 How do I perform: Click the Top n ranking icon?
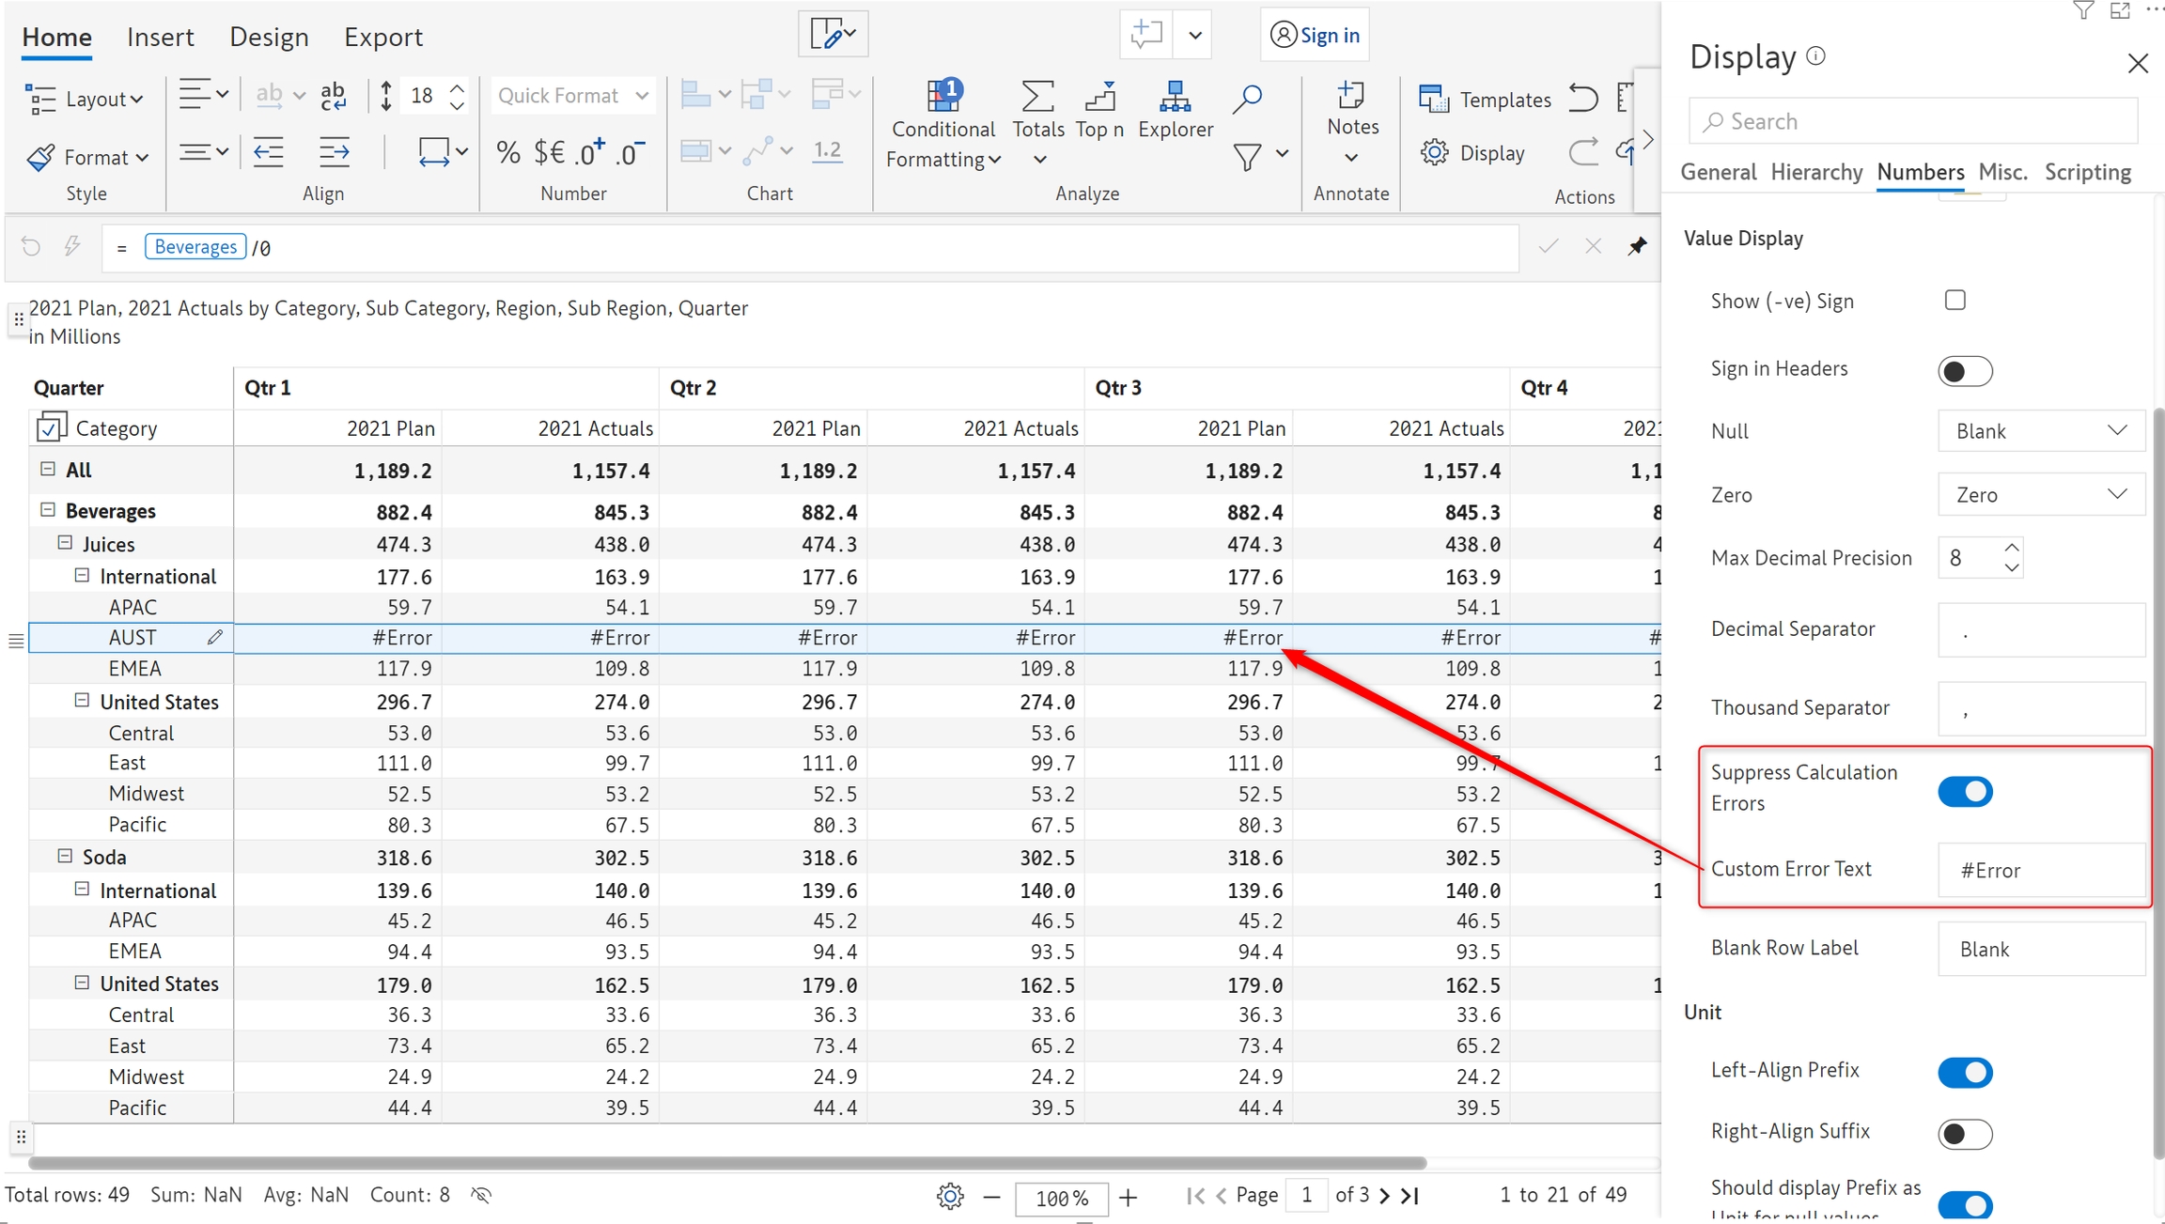[1099, 95]
